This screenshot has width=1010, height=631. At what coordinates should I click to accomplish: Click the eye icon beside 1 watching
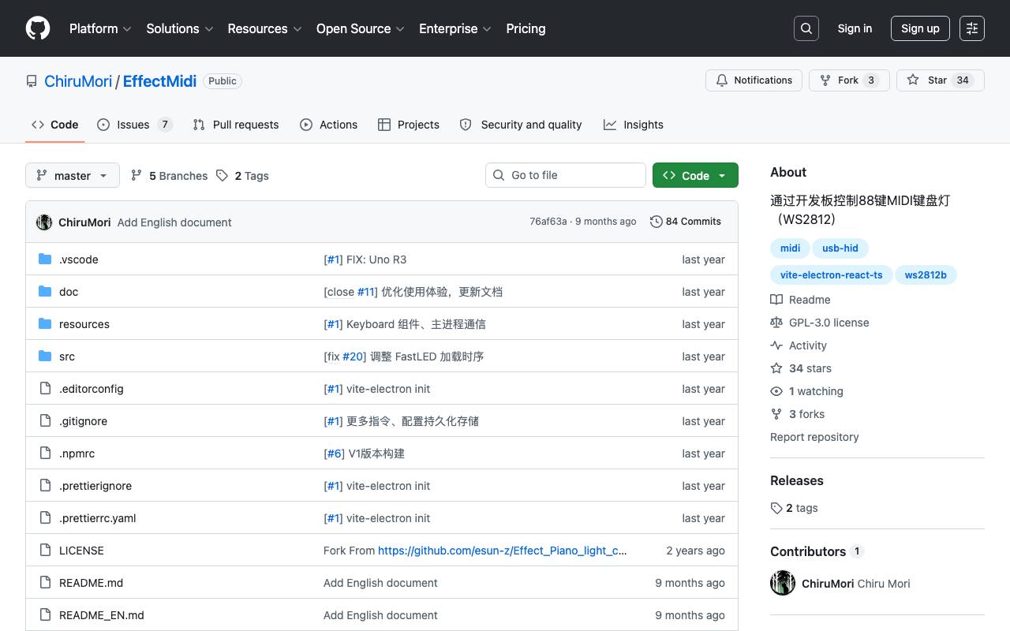click(776, 391)
